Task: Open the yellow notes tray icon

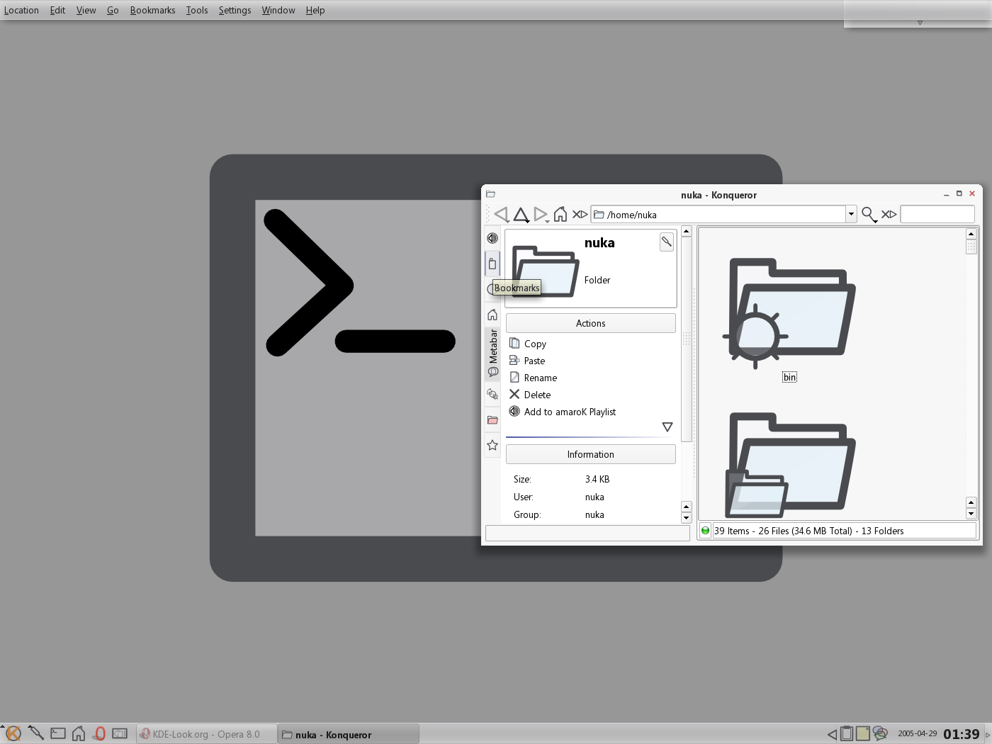Action: tap(863, 733)
